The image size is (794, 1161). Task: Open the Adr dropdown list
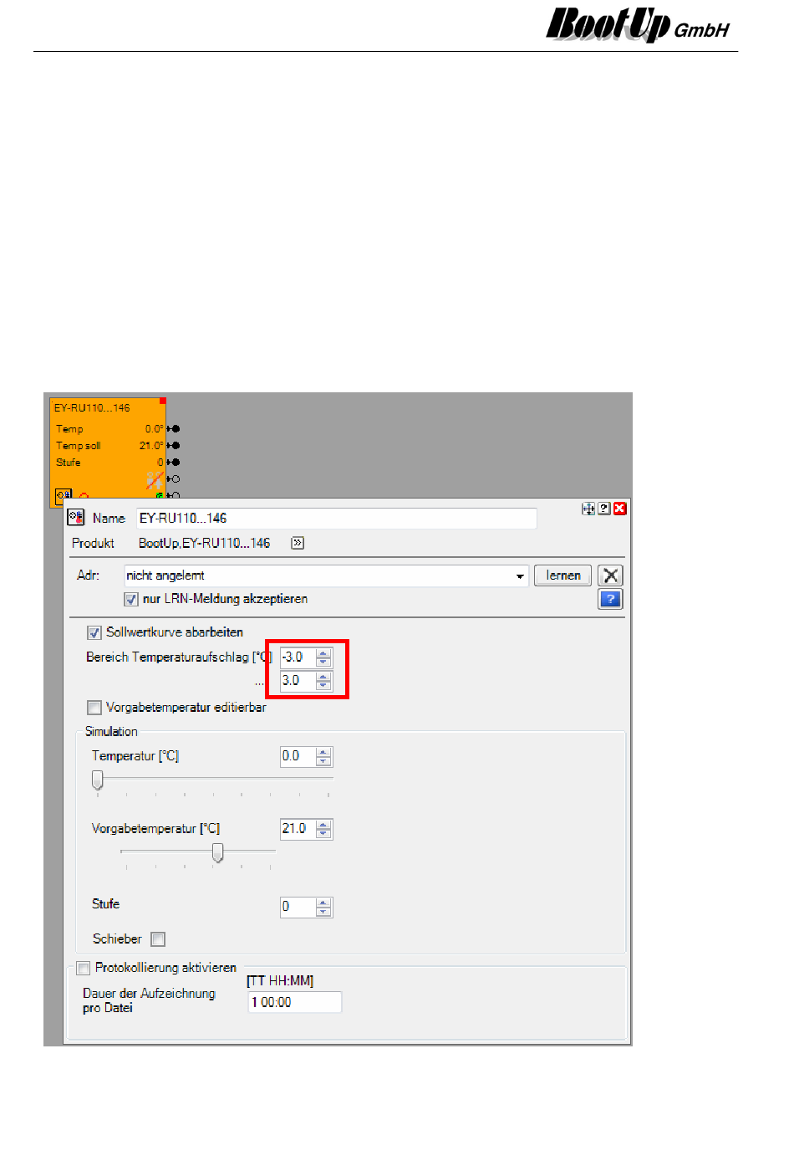(x=520, y=576)
